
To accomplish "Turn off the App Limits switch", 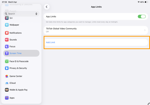I will click(x=142, y=17).
